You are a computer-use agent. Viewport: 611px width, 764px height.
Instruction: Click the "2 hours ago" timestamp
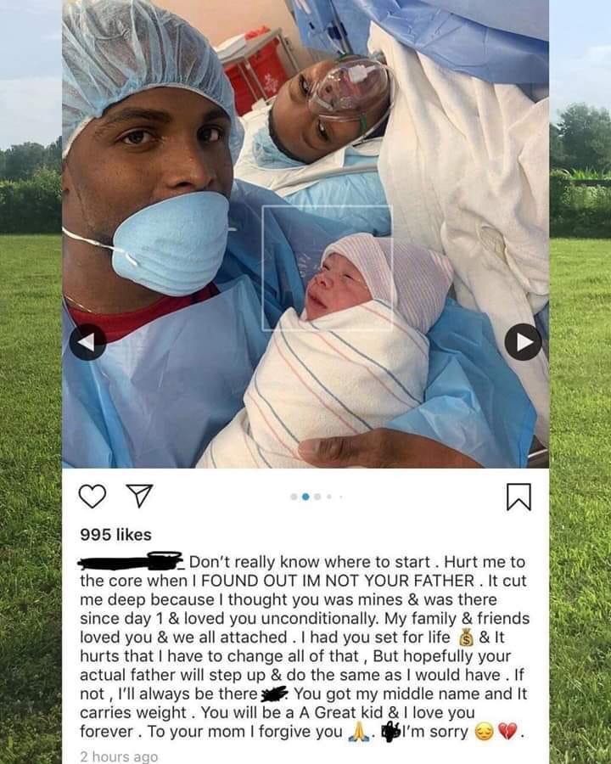pos(119,756)
